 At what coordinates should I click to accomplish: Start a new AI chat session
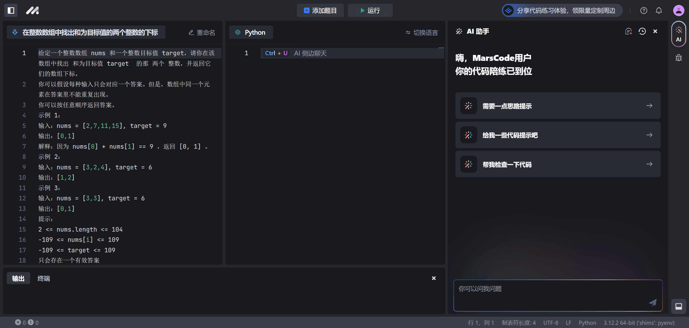628,32
